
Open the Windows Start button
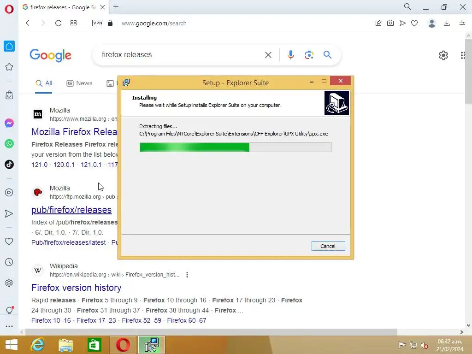point(11,345)
